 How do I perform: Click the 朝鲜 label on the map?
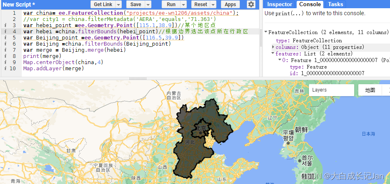click(302, 130)
